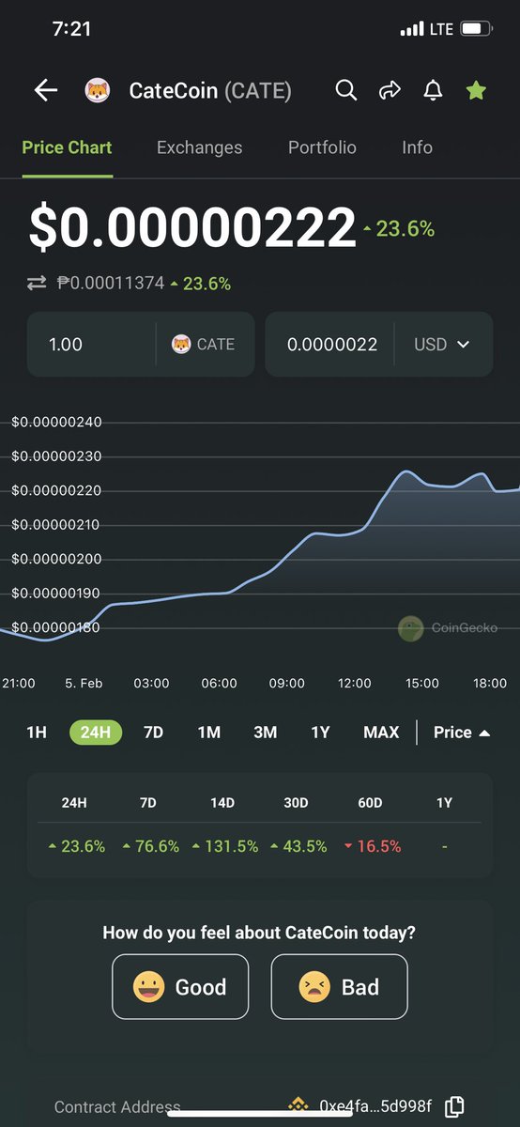Select the 1Y chart range
520x1127 pixels.
point(321,733)
